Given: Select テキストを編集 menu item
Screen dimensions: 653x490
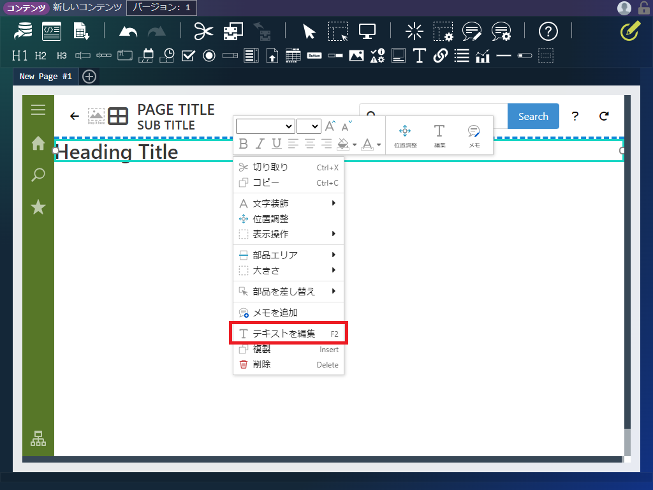Looking at the screenshot, I should (289, 333).
